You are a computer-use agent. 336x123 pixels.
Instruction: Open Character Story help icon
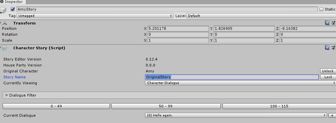tap(327, 48)
